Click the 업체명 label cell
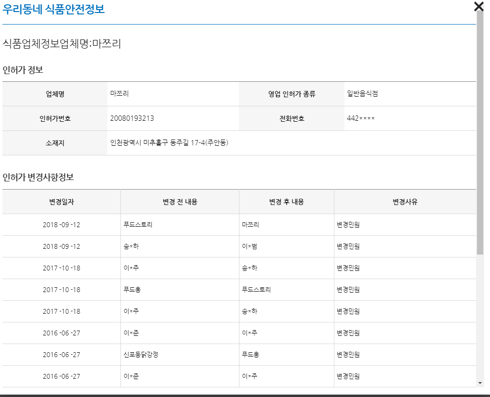Viewport: 490px width, 397px height. [55, 94]
